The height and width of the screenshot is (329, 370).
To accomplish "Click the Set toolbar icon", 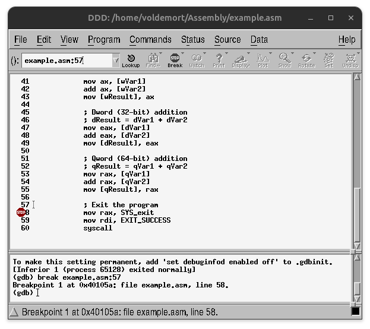I will tap(328, 61).
